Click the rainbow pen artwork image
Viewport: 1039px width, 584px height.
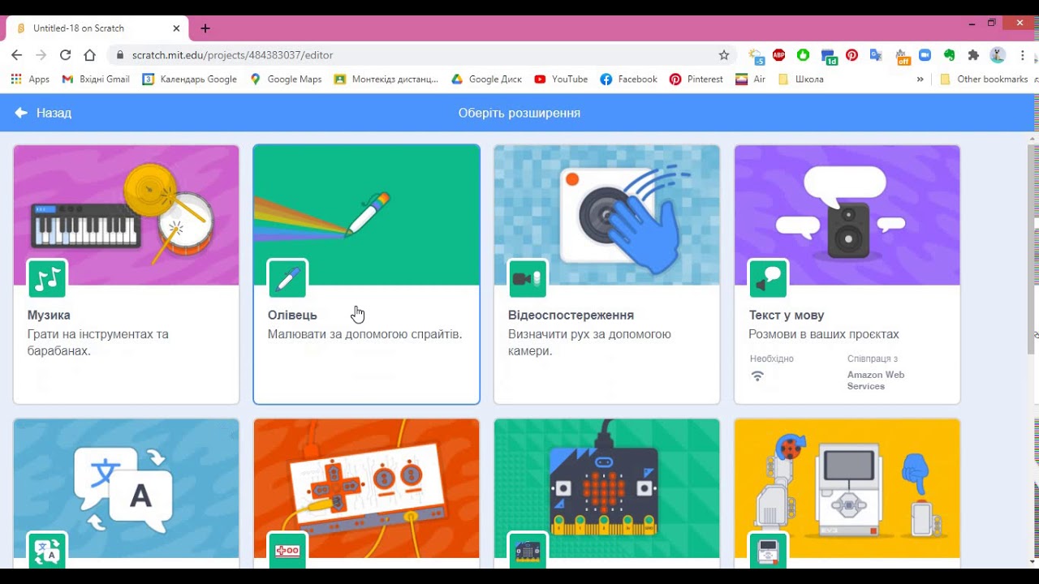367,215
